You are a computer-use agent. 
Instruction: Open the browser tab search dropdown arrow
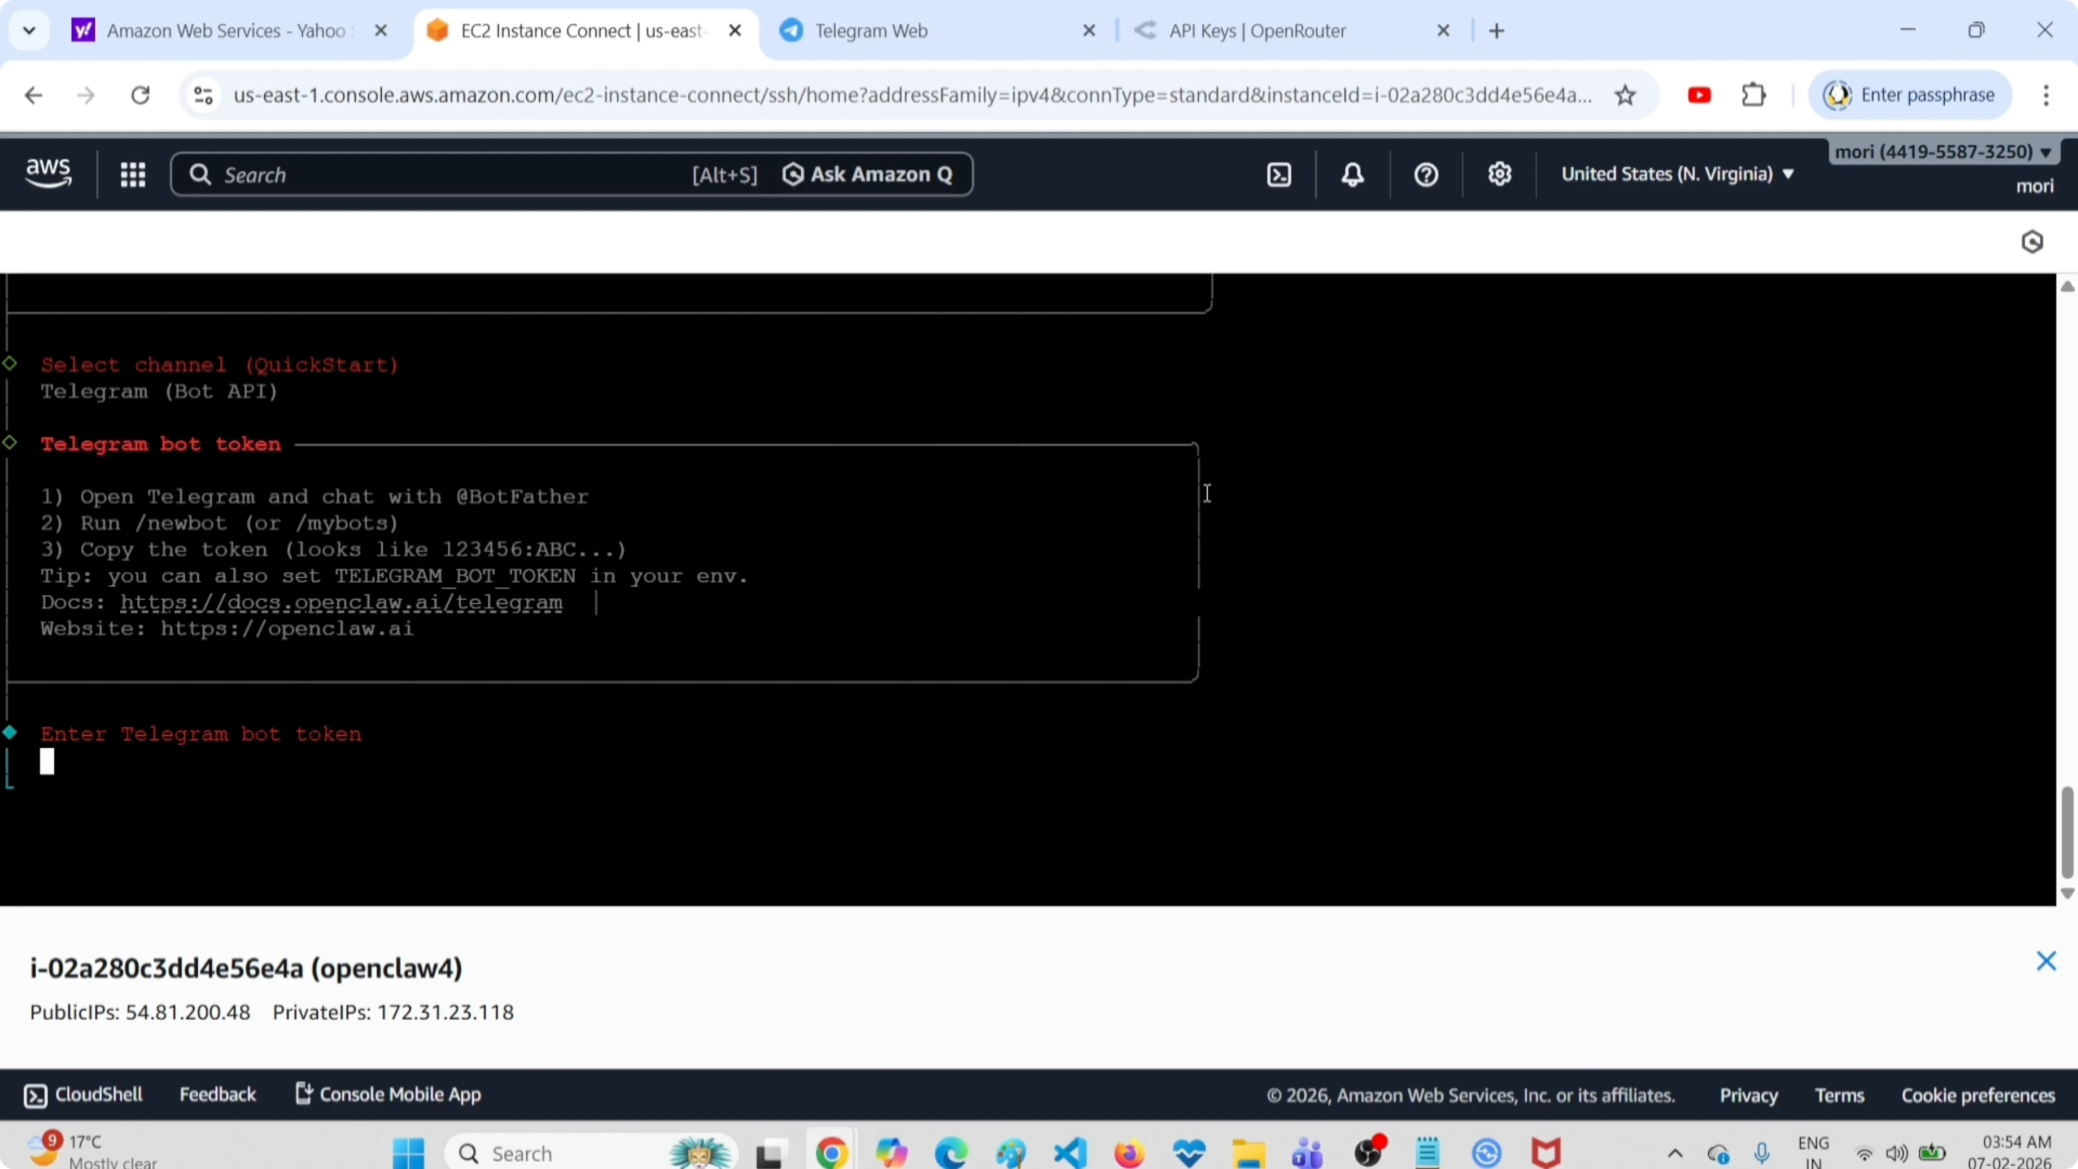click(29, 30)
